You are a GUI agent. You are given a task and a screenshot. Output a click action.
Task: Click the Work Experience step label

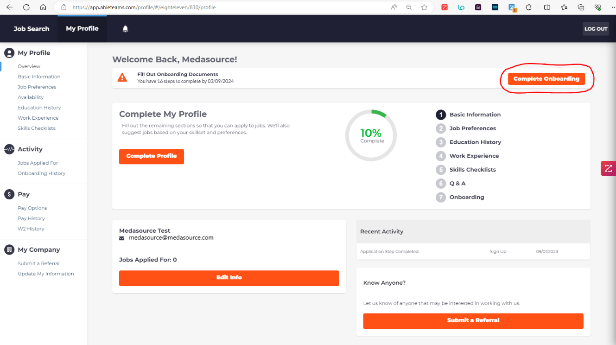(474, 156)
